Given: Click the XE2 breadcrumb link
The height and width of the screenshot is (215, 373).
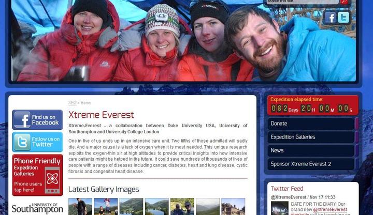Looking at the screenshot, I should click(73, 103).
